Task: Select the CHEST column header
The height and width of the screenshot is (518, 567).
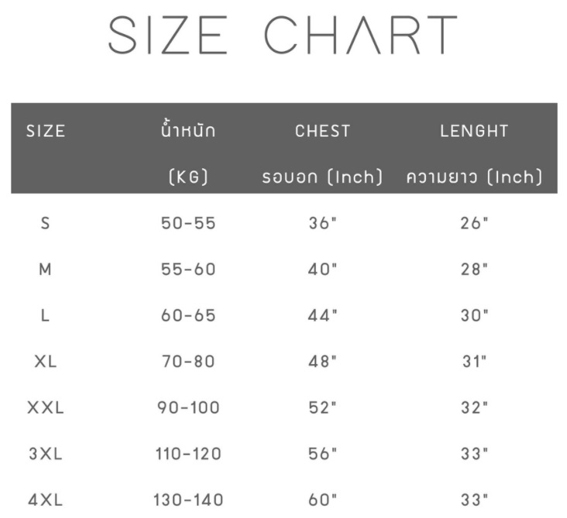Action: coord(322,131)
